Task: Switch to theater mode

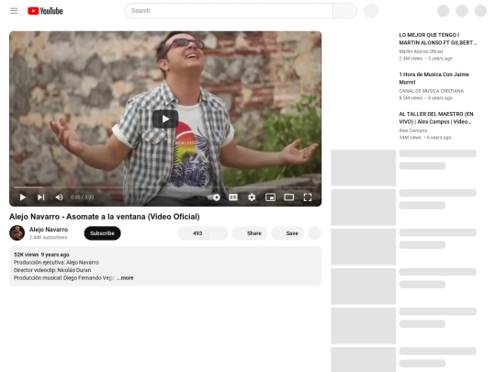Action: 288,197
